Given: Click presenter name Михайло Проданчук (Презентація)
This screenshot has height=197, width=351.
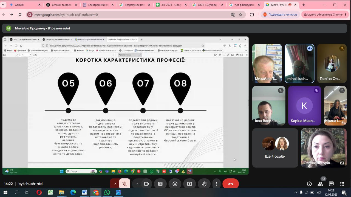Looking at the screenshot, I should pos(43,28).
